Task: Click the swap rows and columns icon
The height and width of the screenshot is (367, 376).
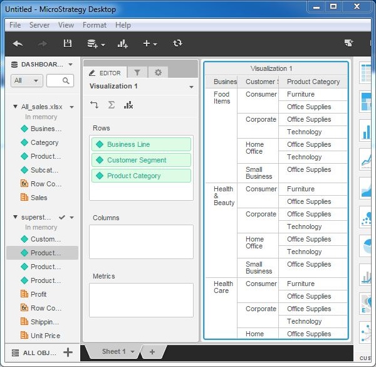Action: pos(94,105)
